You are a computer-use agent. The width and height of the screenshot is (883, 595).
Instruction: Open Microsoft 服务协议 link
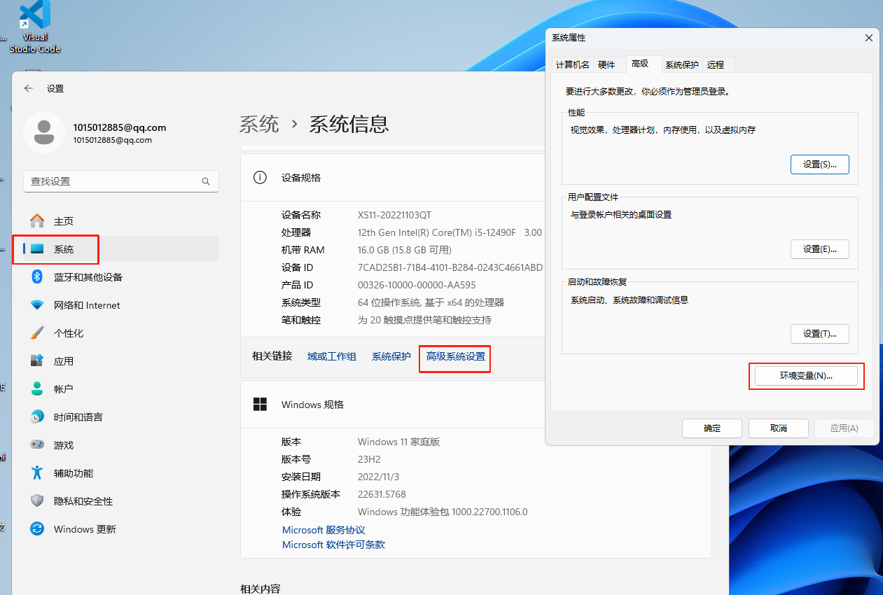click(324, 530)
